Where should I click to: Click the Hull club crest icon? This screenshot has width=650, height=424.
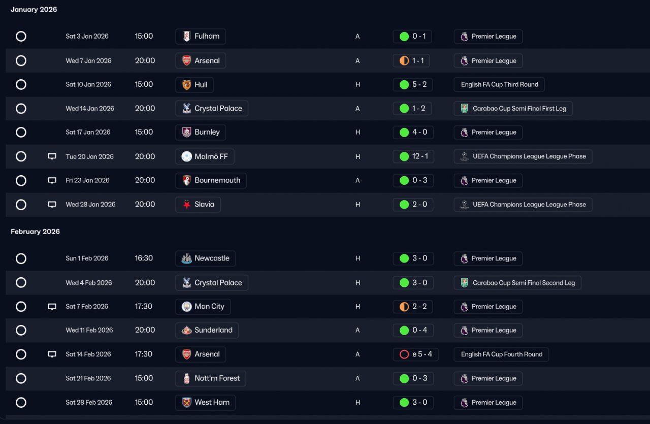coord(186,85)
